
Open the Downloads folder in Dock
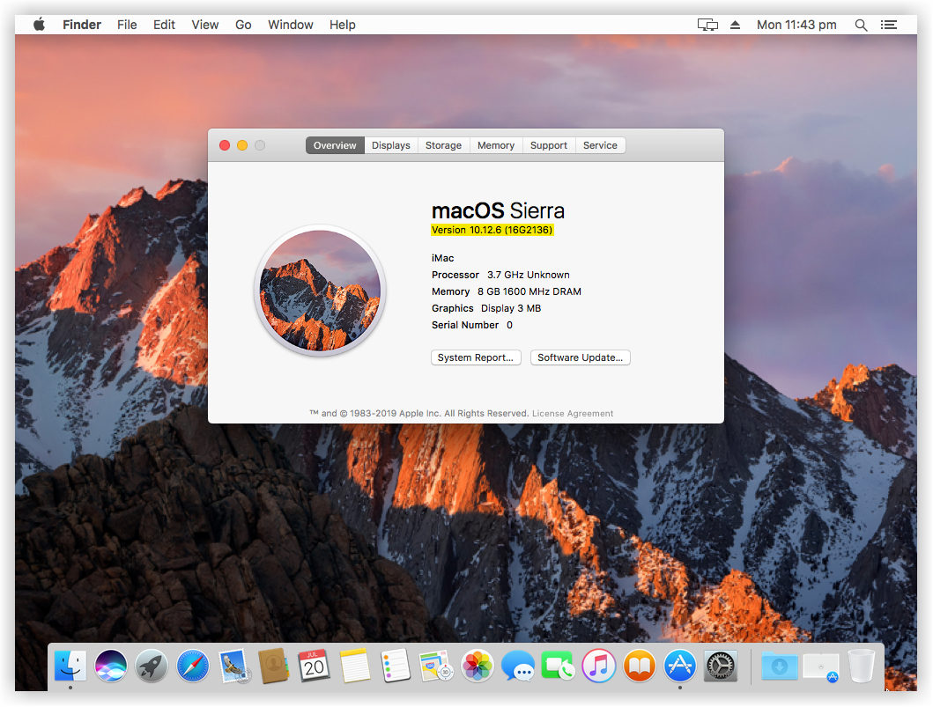tap(780, 666)
